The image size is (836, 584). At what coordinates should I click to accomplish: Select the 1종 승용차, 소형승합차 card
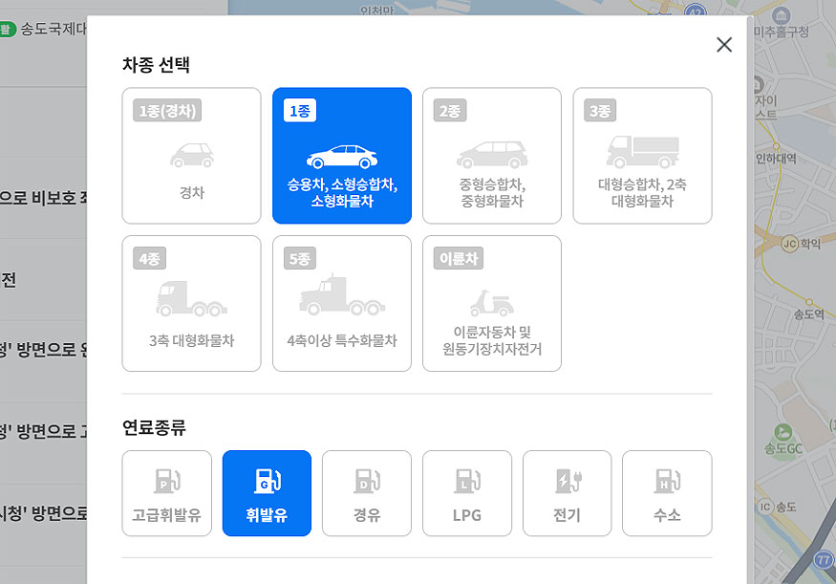(x=342, y=156)
